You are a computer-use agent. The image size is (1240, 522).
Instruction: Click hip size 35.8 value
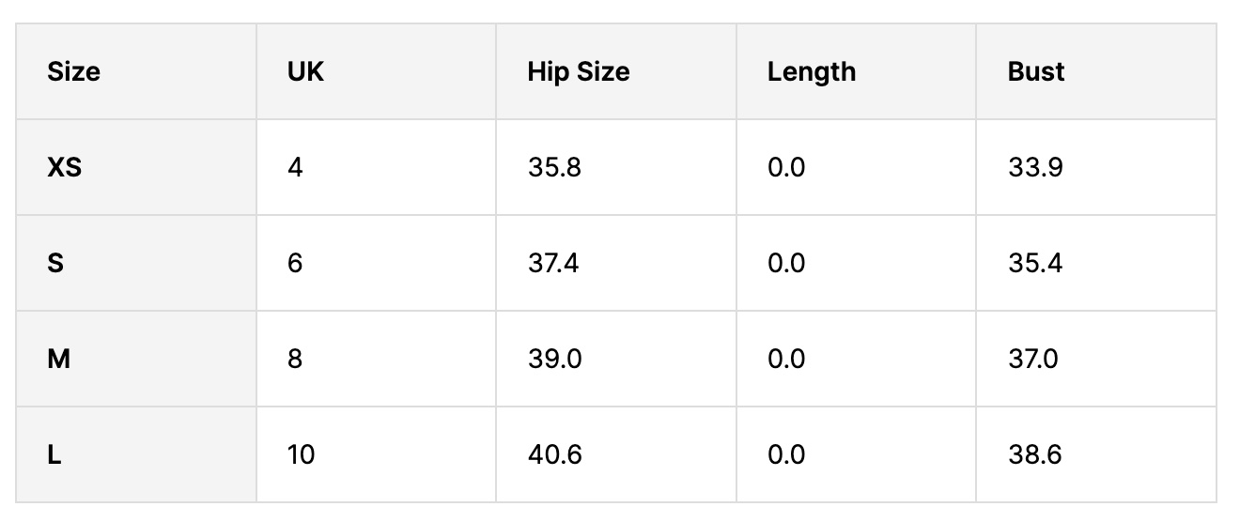pyautogui.click(x=554, y=168)
